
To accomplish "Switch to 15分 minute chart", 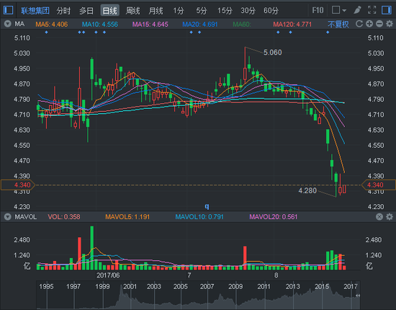I will click(x=225, y=11).
